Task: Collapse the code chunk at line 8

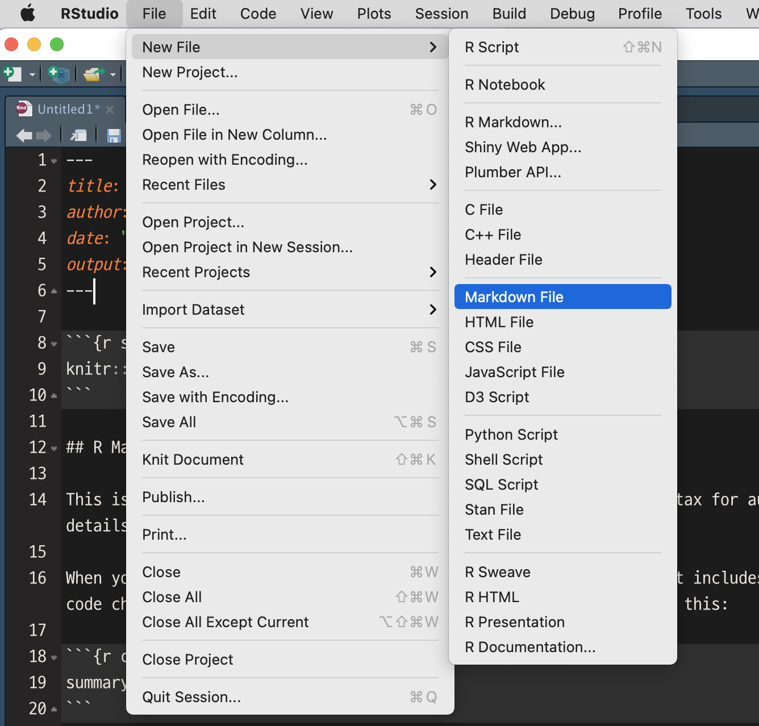Action: tap(54, 344)
